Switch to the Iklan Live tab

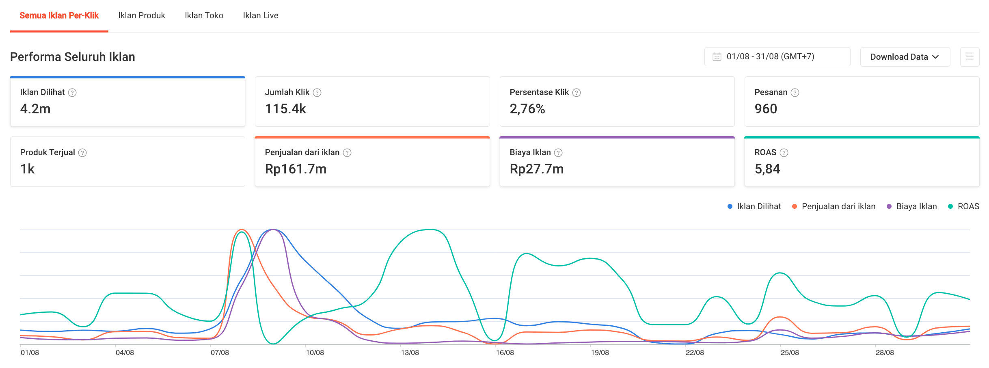point(260,15)
